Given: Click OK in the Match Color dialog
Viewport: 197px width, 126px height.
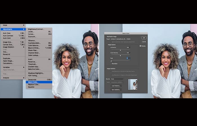Looking at the screenshot, I should [x=144, y=38].
